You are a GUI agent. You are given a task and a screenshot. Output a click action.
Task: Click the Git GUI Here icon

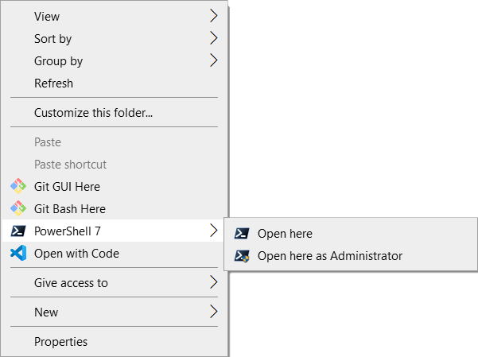[x=18, y=186]
